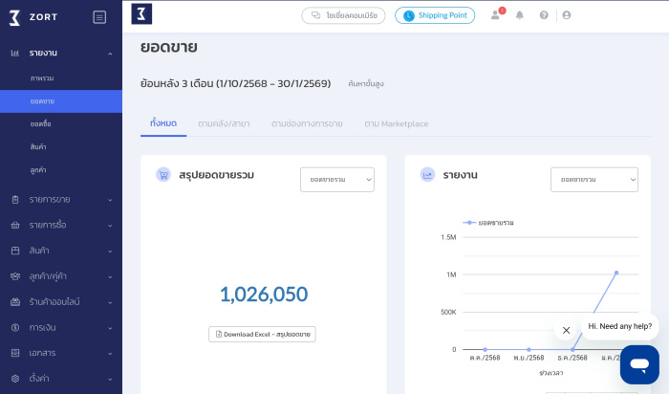Click Download Excel - สรุปยอดขาย button
Viewport: 669px width, 394px height.
coord(262,334)
